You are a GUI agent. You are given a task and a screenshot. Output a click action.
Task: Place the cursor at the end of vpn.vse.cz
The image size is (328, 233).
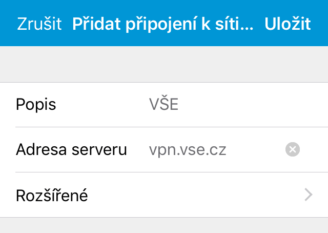coord(228,150)
